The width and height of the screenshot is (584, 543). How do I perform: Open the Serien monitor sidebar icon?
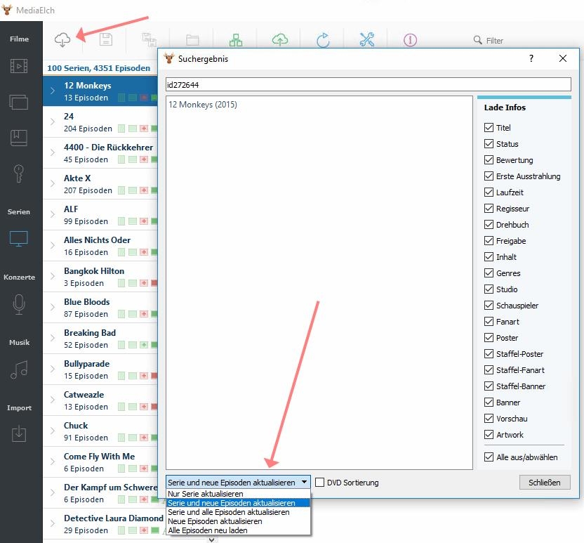click(19, 239)
